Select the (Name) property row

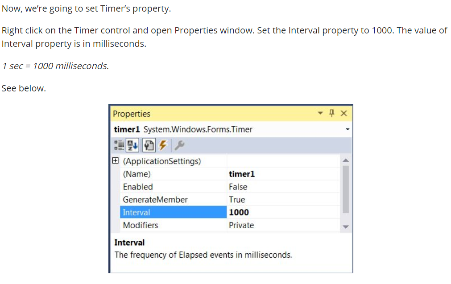[x=137, y=174]
